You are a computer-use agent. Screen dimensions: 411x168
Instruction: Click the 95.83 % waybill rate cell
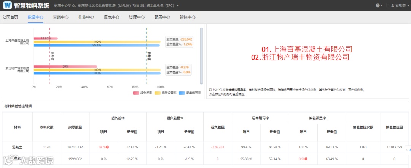[246, 159]
